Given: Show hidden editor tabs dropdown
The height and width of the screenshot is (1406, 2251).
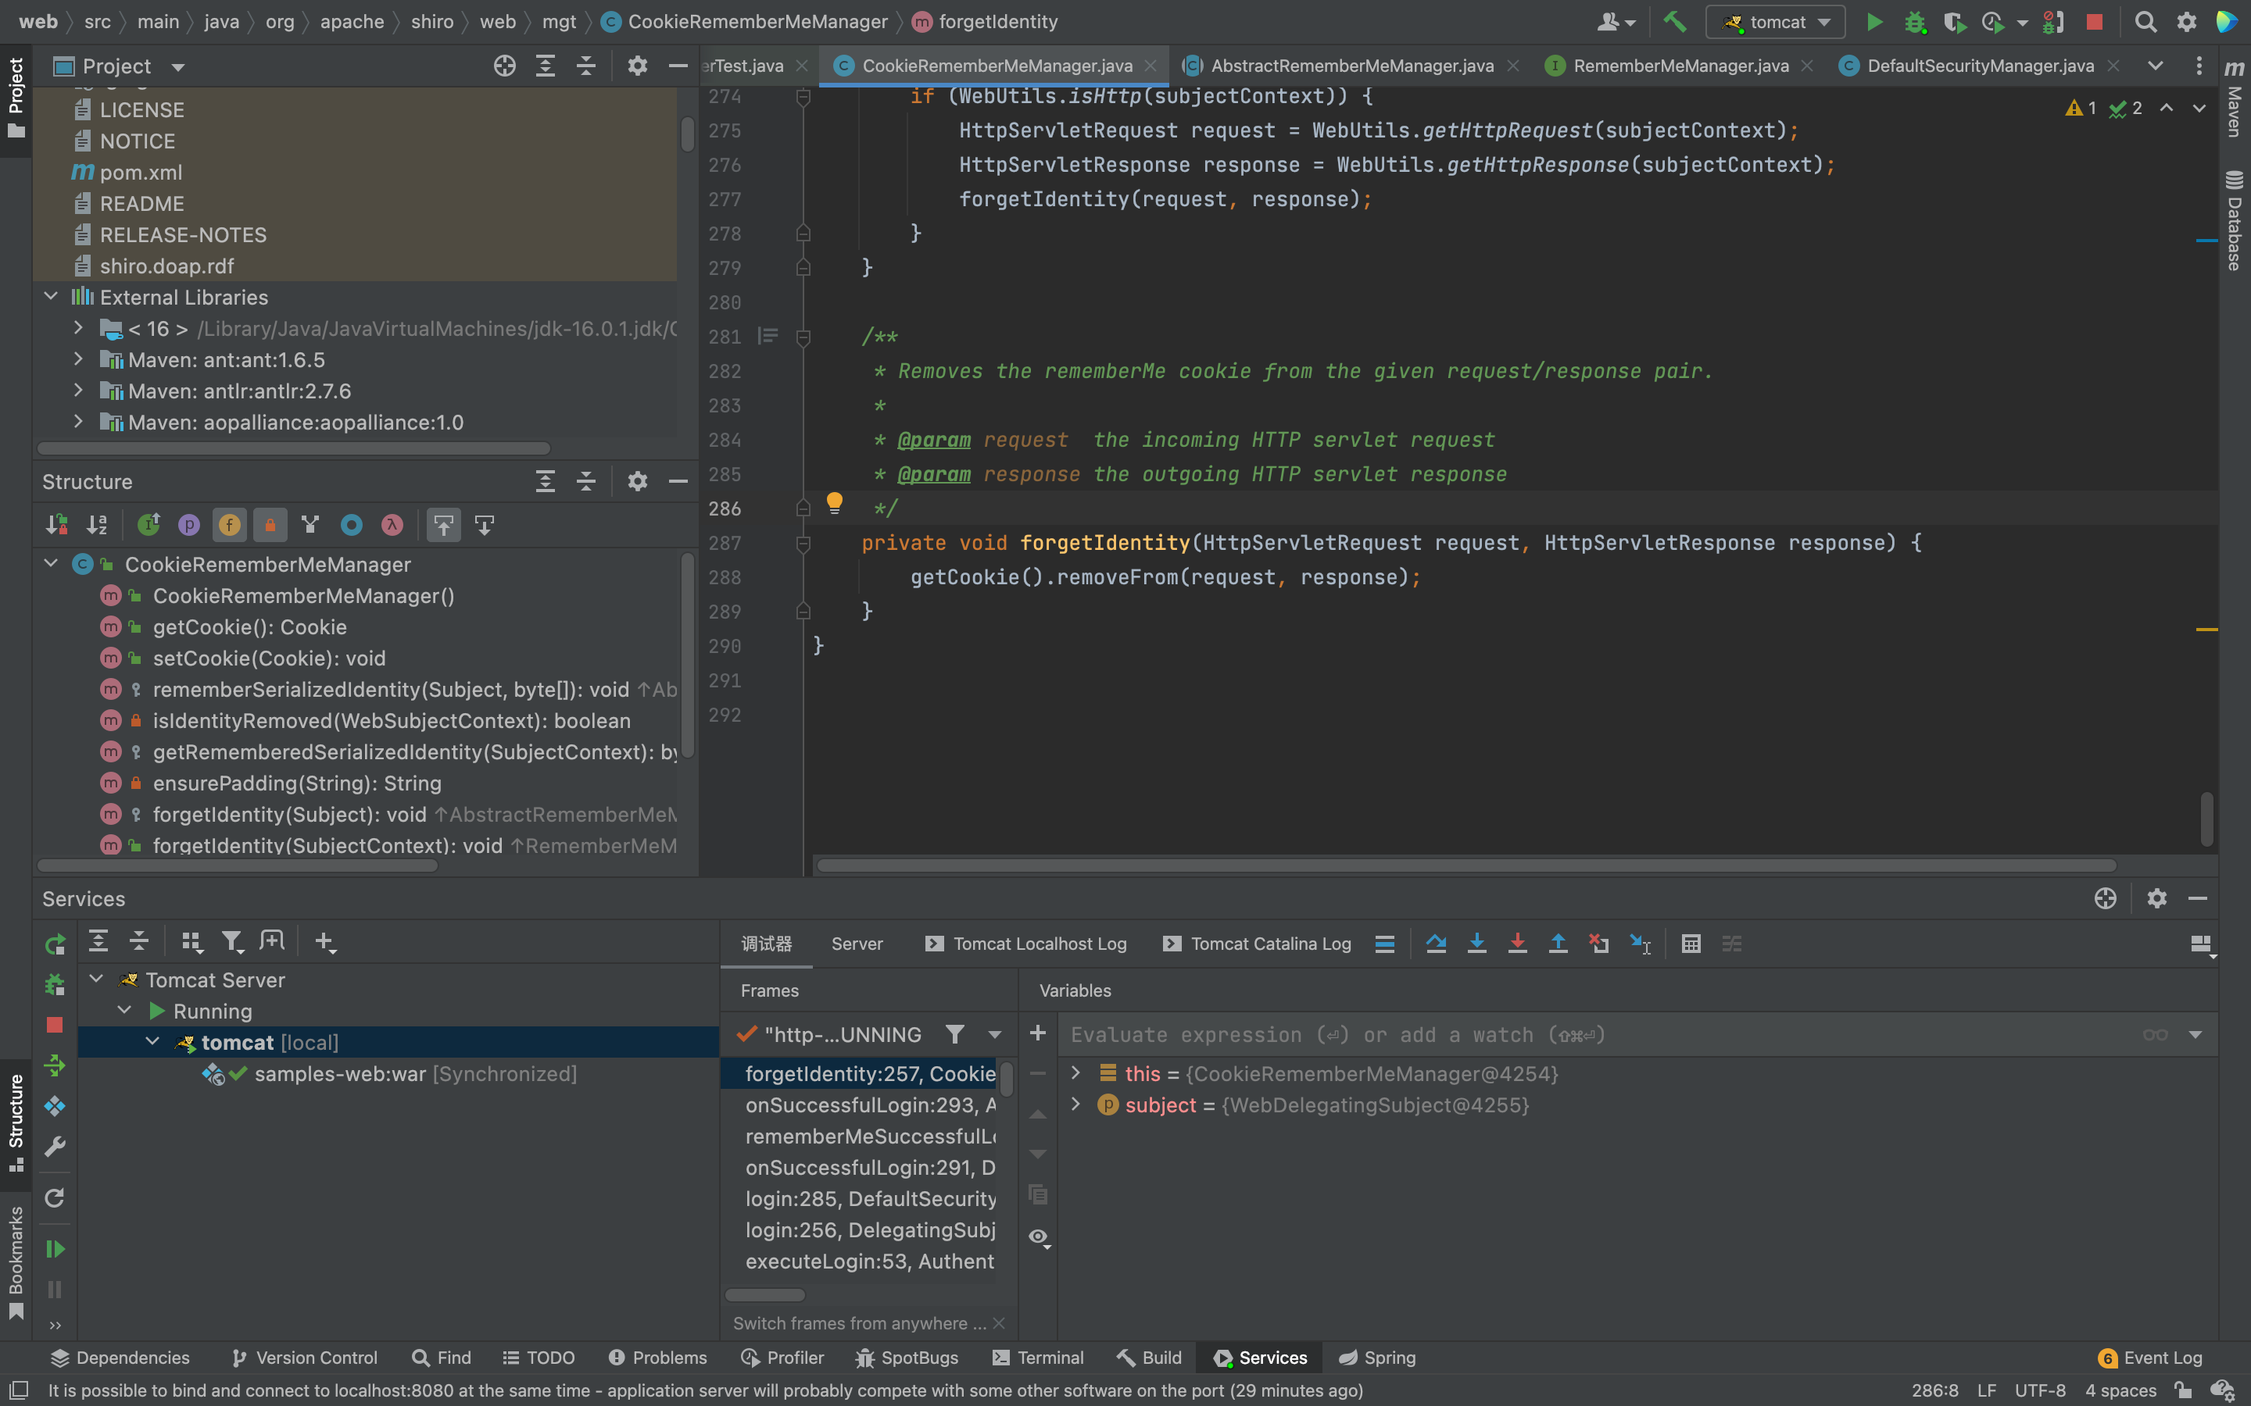Looking at the screenshot, I should click(x=2155, y=65).
